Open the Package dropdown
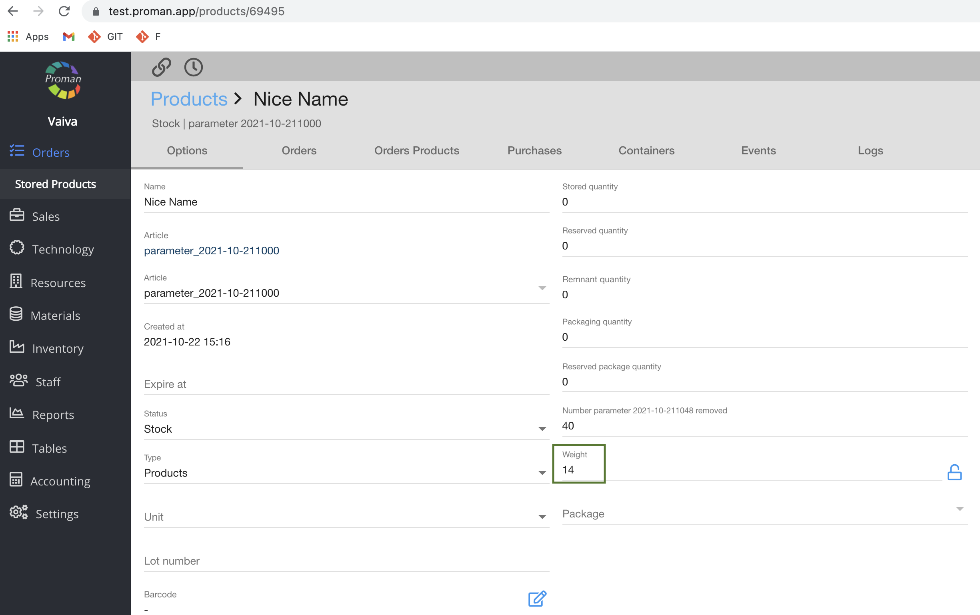This screenshot has width=980, height=615. (960, 509)
